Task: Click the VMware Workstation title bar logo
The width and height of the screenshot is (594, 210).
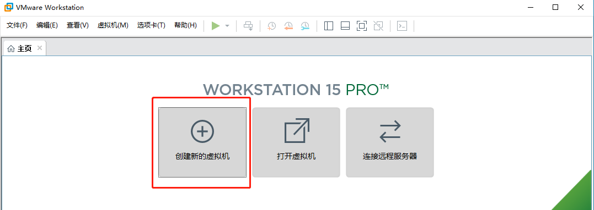Action: tap(8, 7)
